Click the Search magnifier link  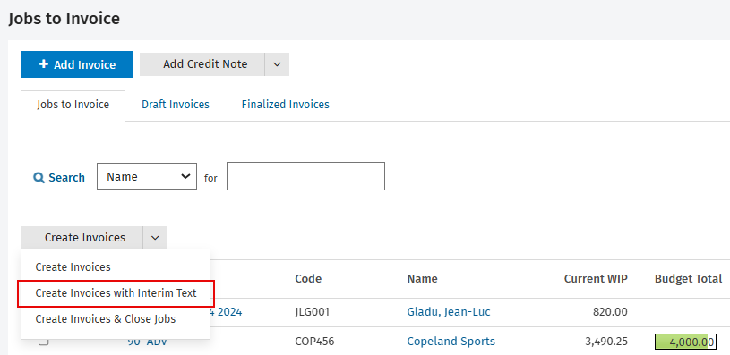59,177
